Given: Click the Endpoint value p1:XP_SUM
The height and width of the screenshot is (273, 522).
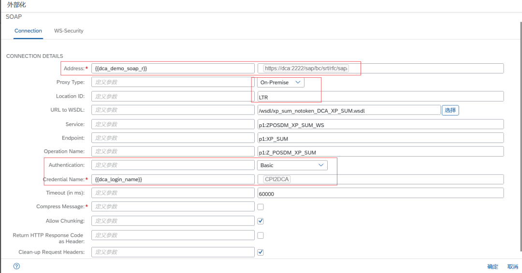Looking at the screenshot, I should click(x=380, y=138).
